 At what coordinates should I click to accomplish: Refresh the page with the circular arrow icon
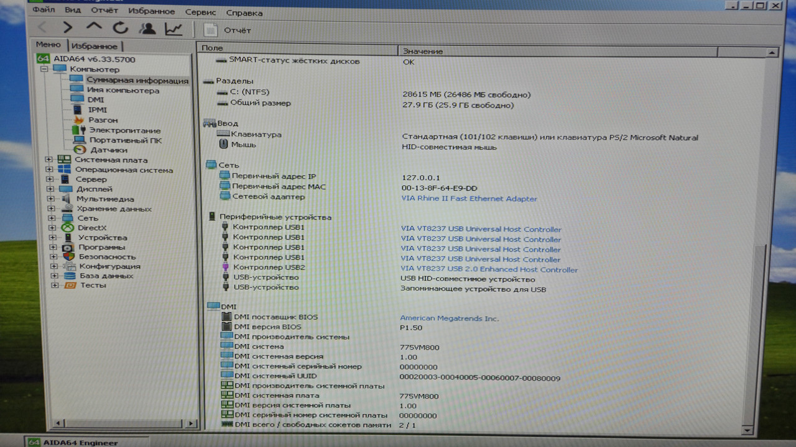point(120,28)
